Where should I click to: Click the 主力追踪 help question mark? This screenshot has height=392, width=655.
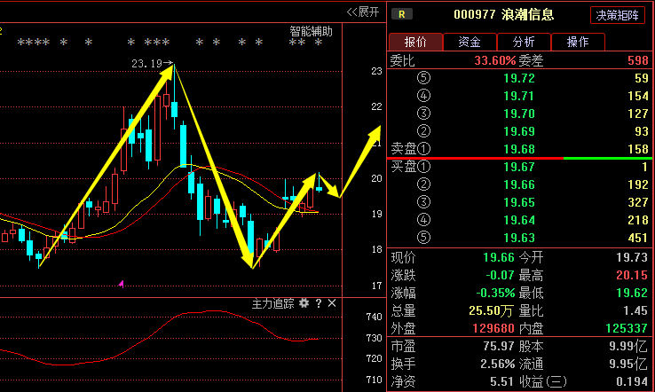tap(318, 303)
